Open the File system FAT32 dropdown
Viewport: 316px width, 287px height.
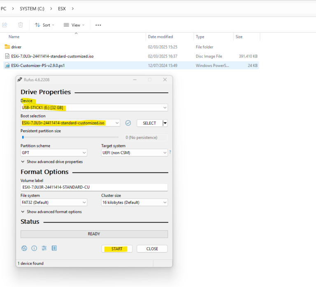[53, 202]
